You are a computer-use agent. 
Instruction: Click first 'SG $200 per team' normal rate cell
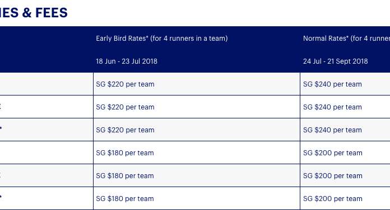pyautogui.click(x=332, y=153)
